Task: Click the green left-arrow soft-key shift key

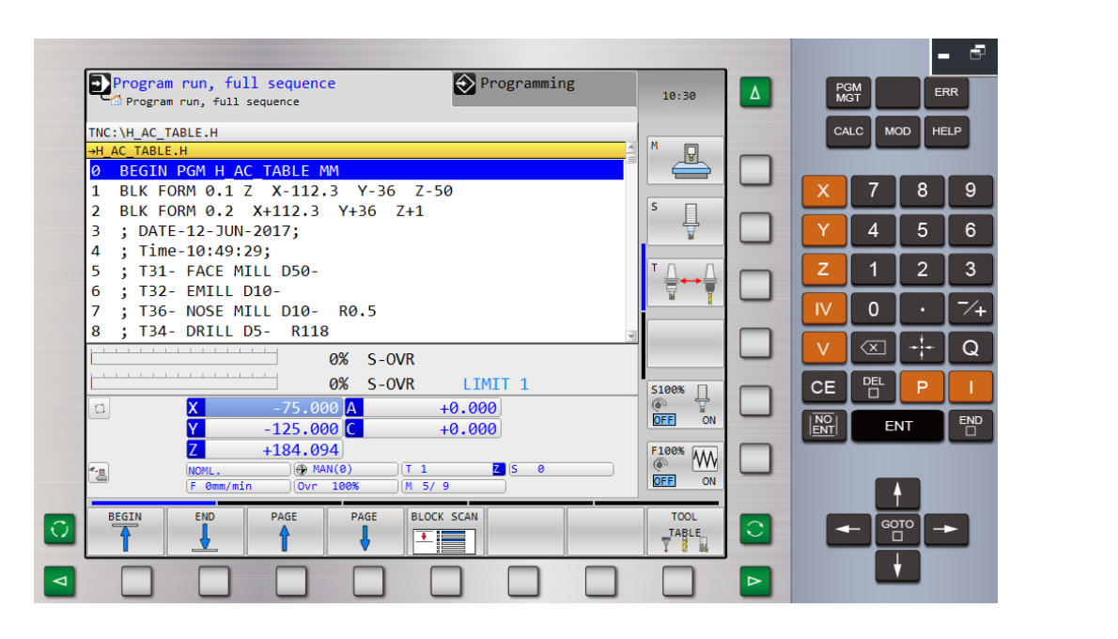Action: tap(59, 582)
